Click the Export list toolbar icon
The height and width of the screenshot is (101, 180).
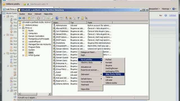click(52, 18)
